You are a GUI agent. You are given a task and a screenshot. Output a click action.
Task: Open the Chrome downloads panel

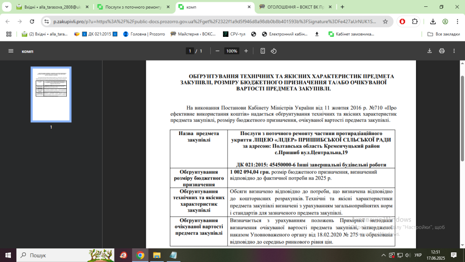tap(433, 21)
